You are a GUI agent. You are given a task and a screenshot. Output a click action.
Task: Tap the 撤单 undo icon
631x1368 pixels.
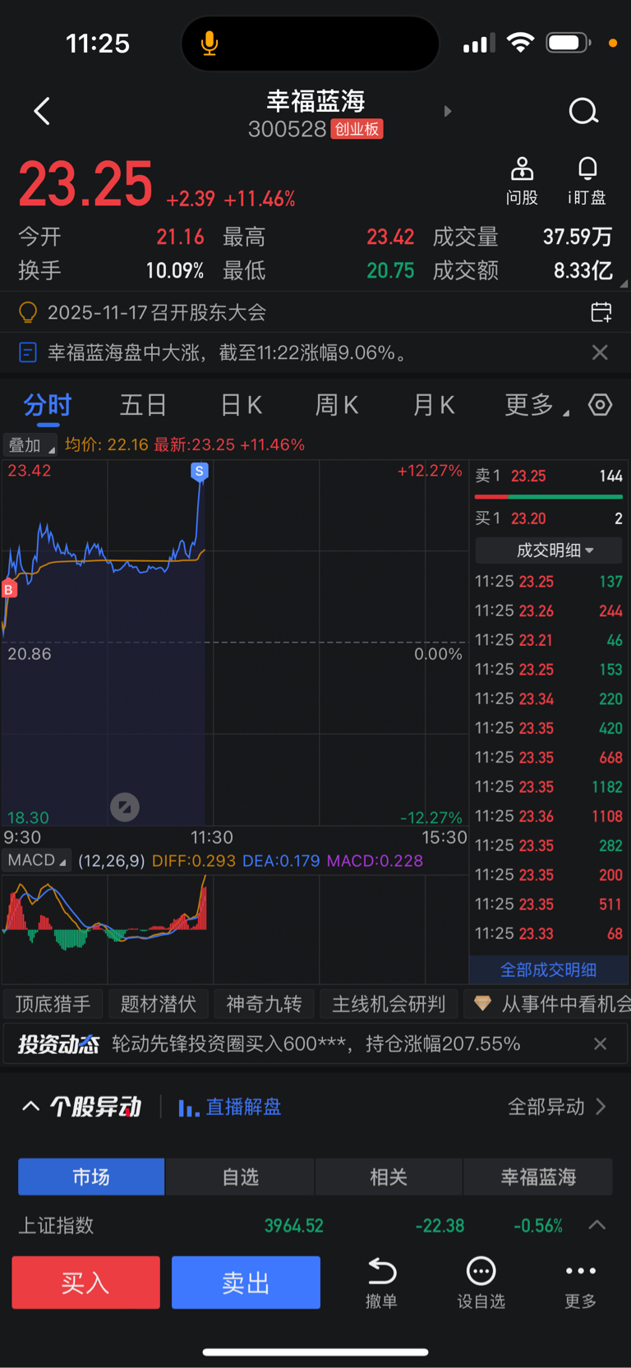pos(382,1271)
